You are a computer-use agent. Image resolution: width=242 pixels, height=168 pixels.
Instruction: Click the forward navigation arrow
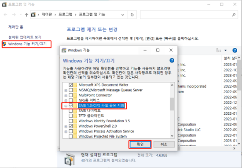14,15
